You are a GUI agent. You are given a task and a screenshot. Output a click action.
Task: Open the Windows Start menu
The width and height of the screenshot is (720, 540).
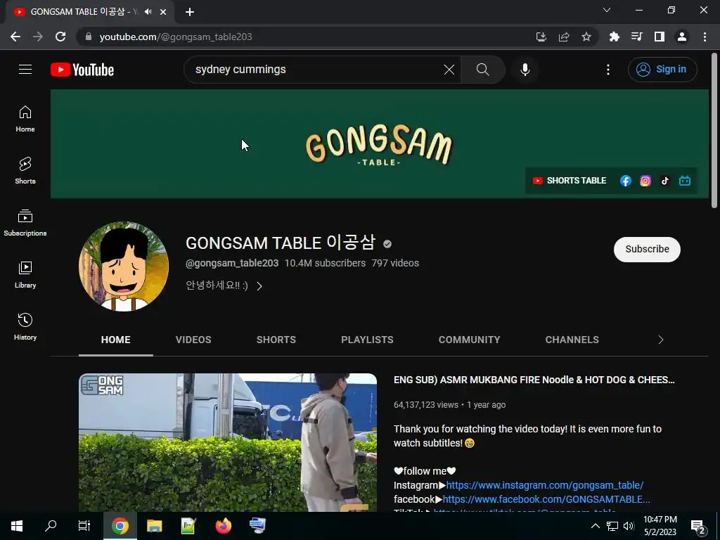coord(17,526)
